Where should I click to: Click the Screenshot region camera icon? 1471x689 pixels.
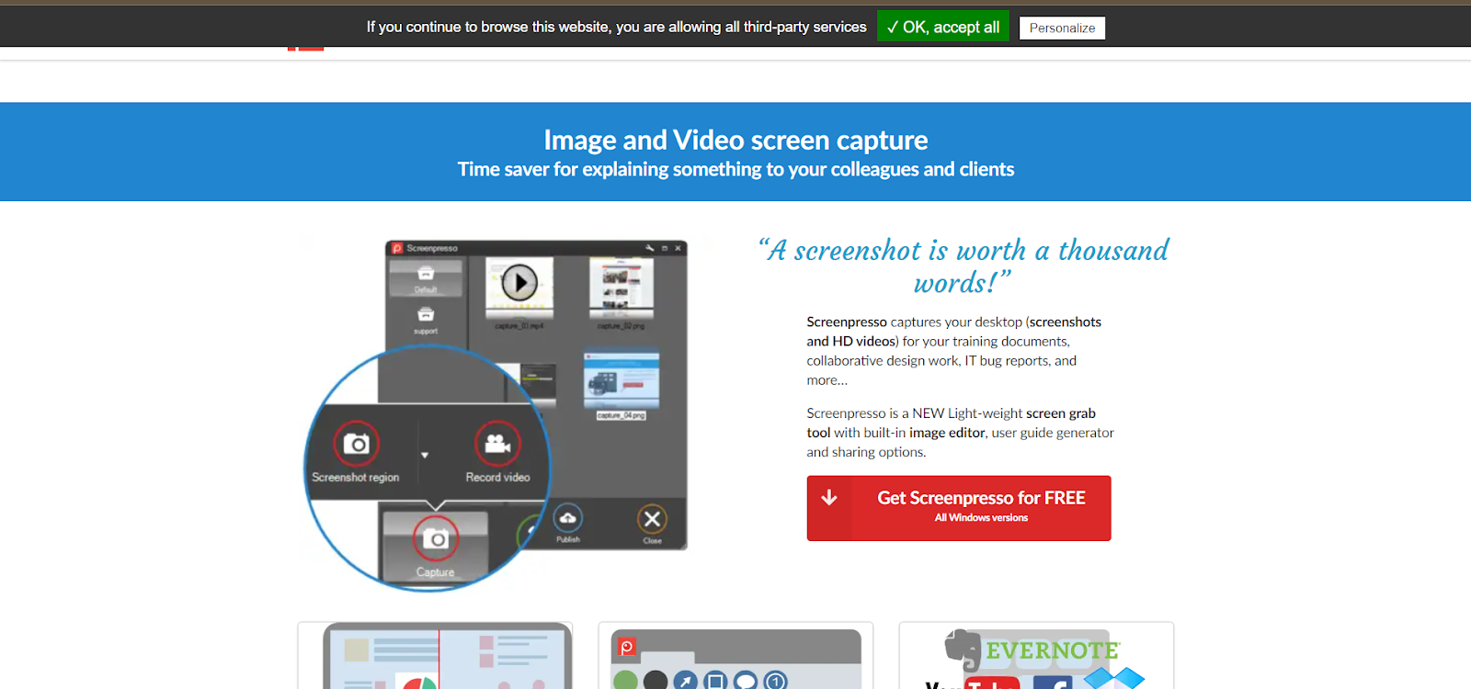point(356,444)
